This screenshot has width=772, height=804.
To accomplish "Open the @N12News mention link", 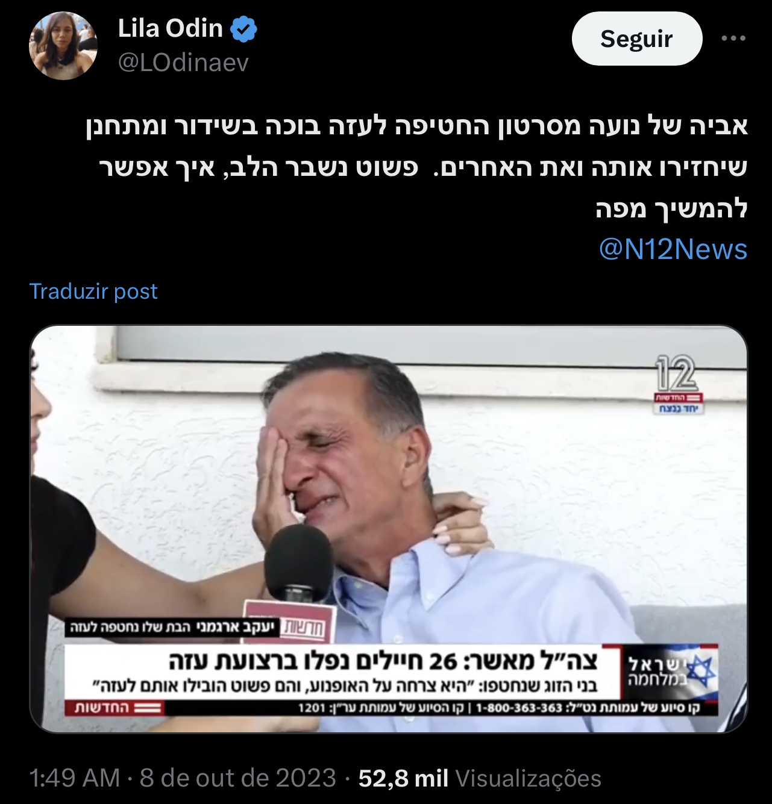I will 673,249.
